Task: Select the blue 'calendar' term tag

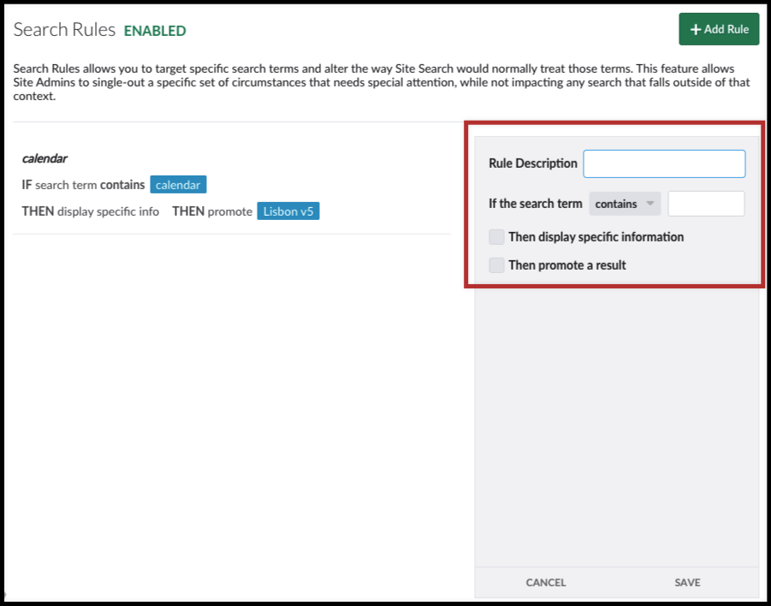Action: [x=178, y=185]
